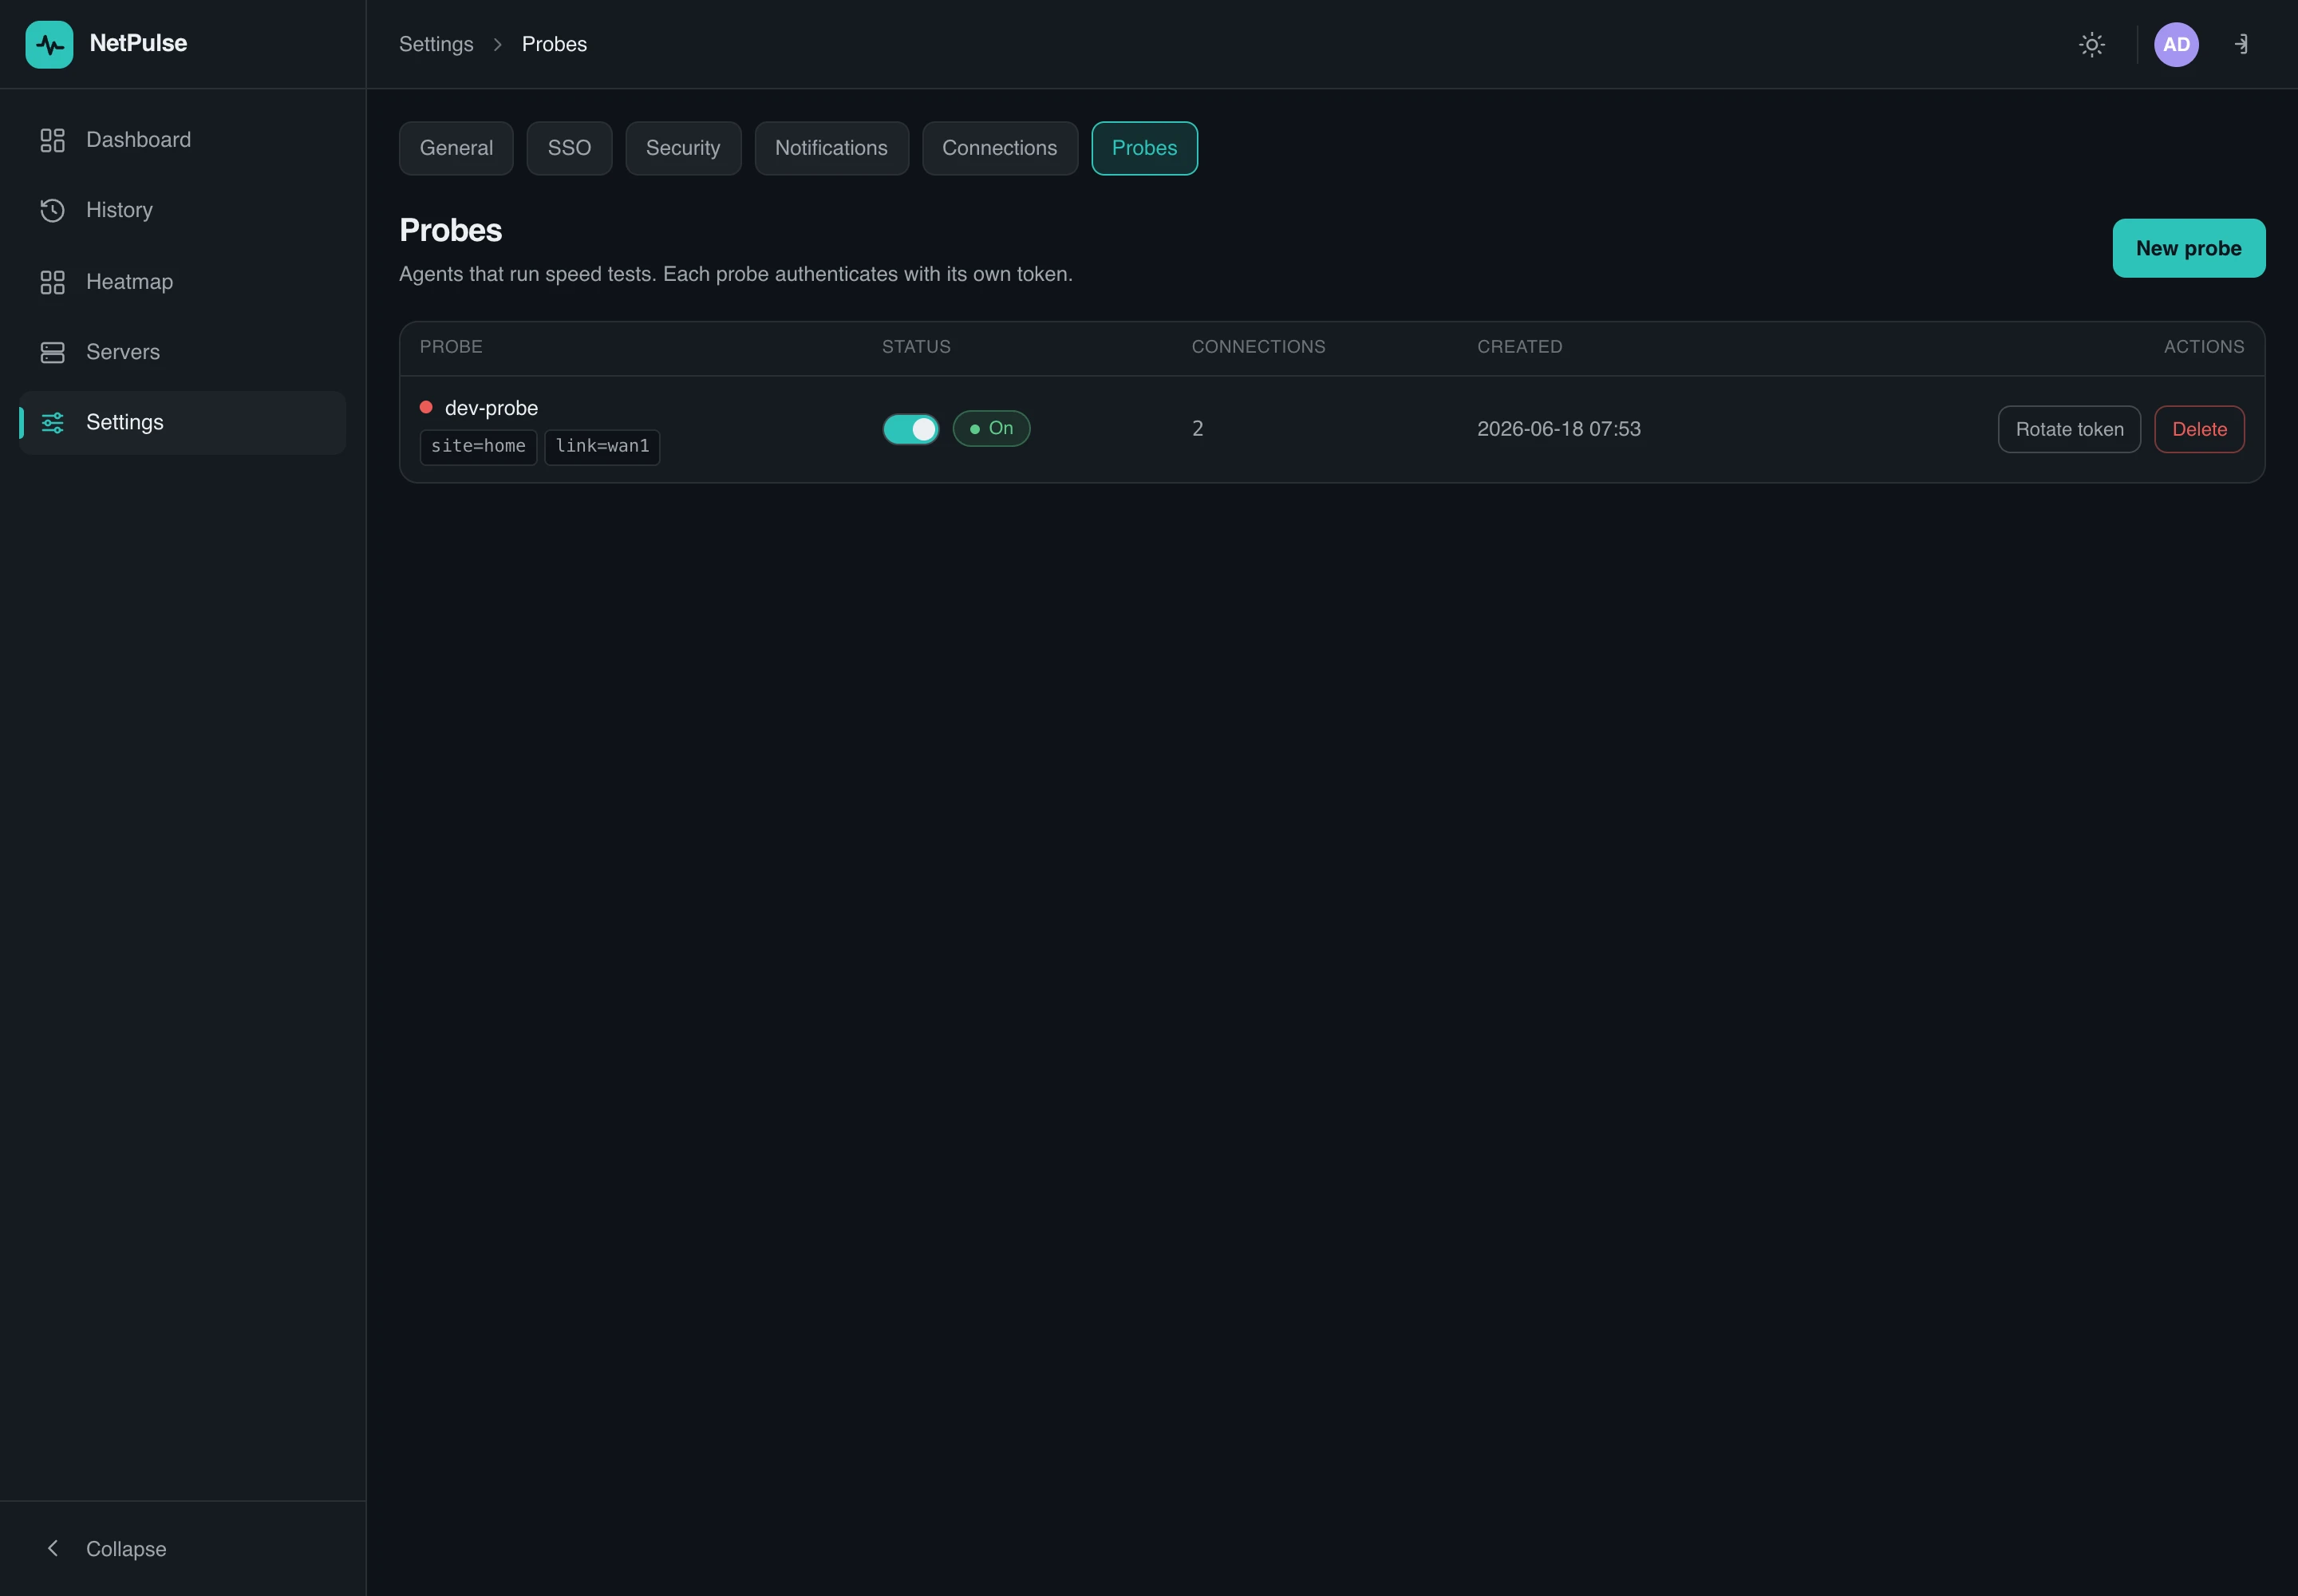
Task: Click the site=home tag
Action: [478, 446]
